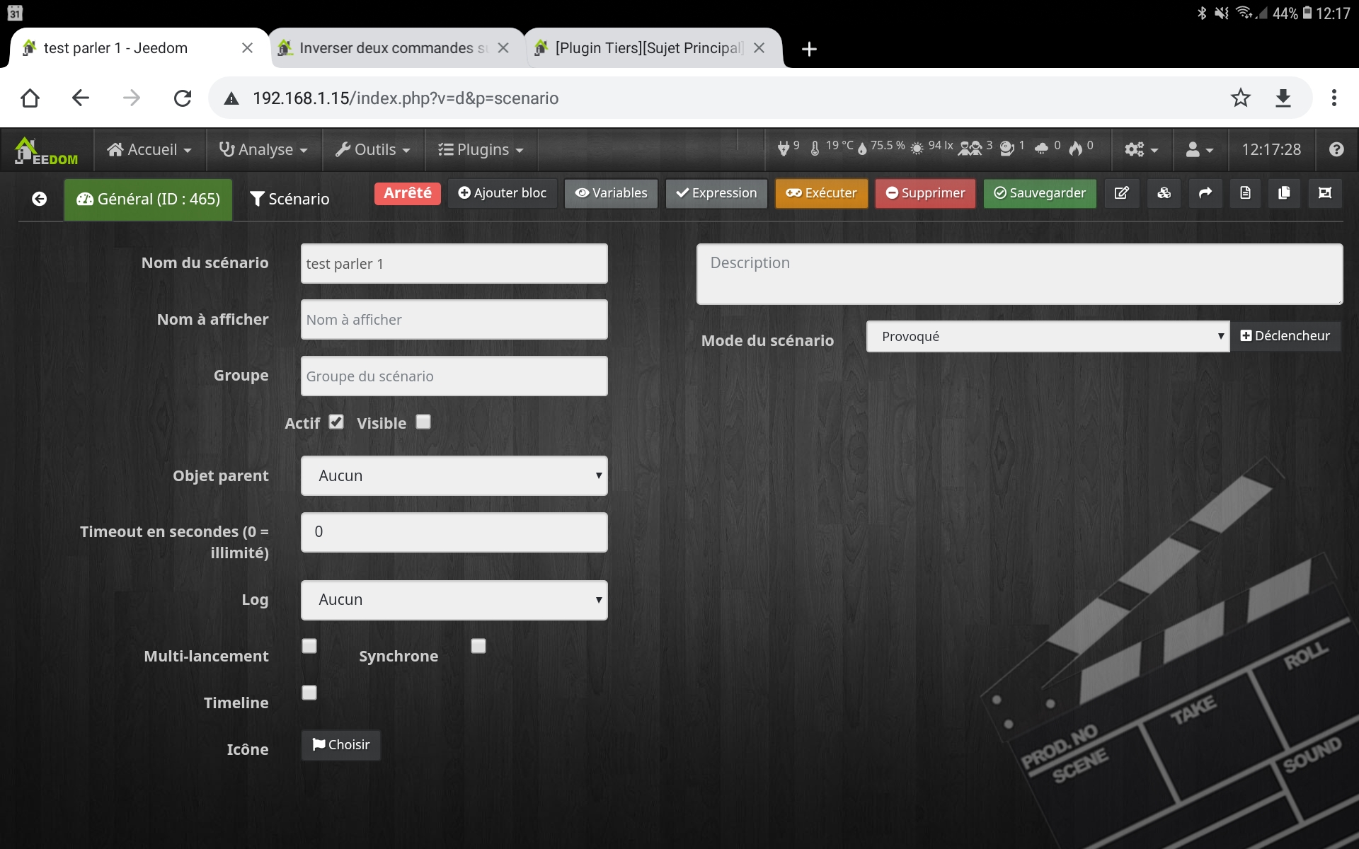Click the duplicate scenario copy icon
1359x849 pixels.
point(1284,193)
